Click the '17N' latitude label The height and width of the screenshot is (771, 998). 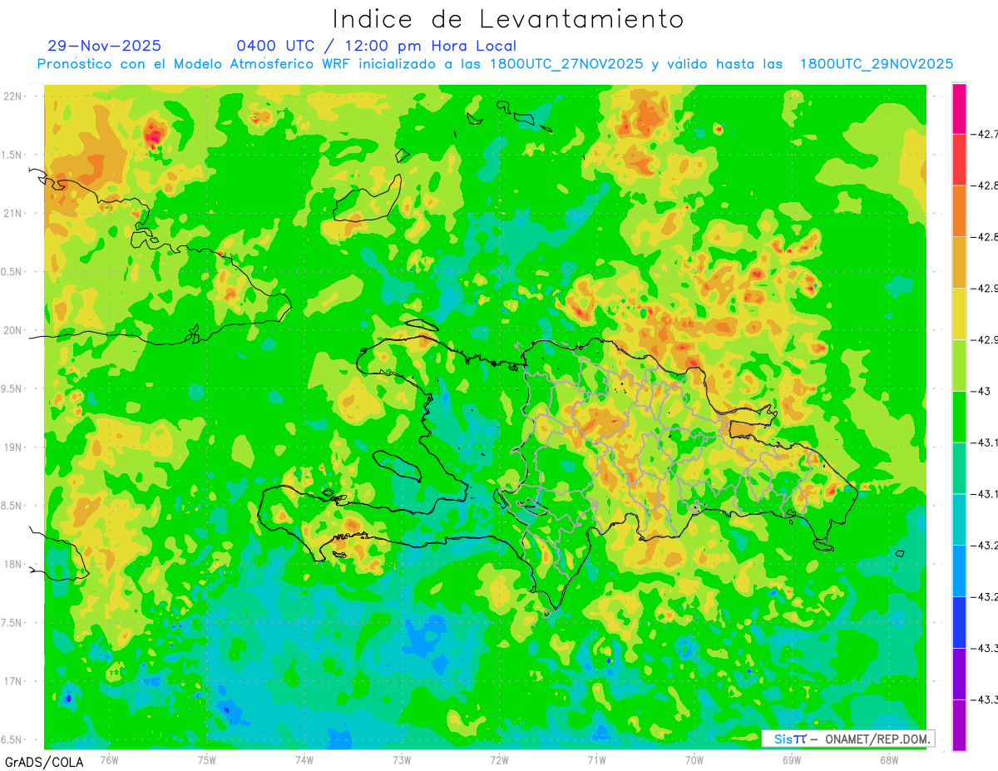point(13,681)
